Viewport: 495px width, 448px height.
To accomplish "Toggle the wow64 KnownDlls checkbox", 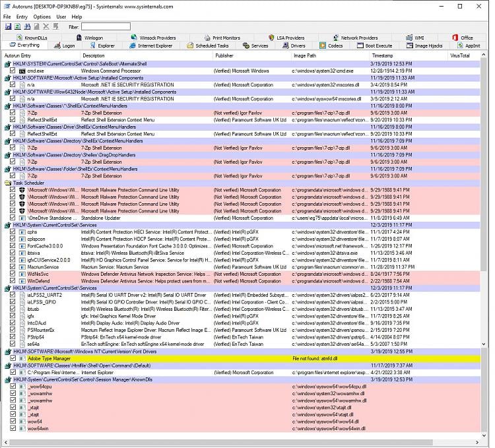I will click(13, 422).
